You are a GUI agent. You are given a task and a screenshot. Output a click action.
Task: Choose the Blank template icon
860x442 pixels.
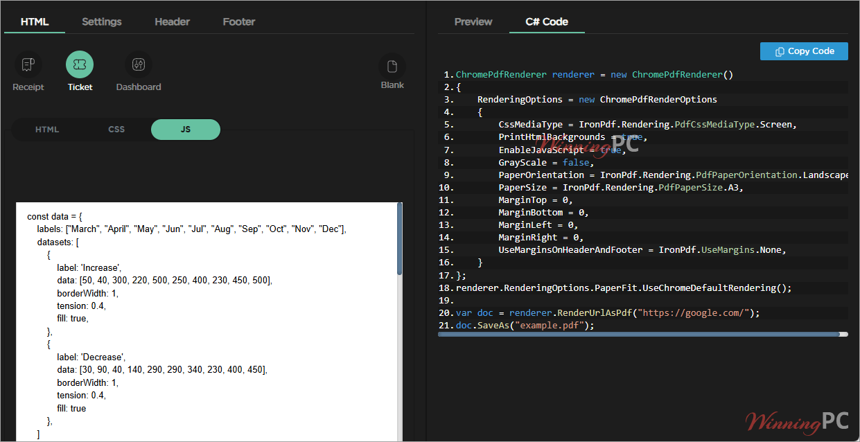click(392, 67)
